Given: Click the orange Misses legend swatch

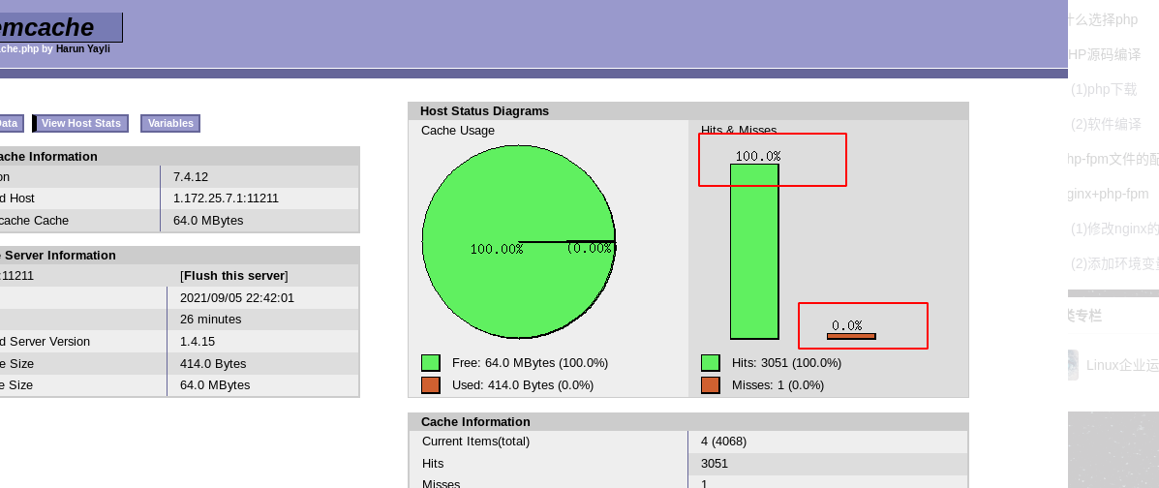Looking at the screenshot, I should pyautogui.click(x=711, y=385).
